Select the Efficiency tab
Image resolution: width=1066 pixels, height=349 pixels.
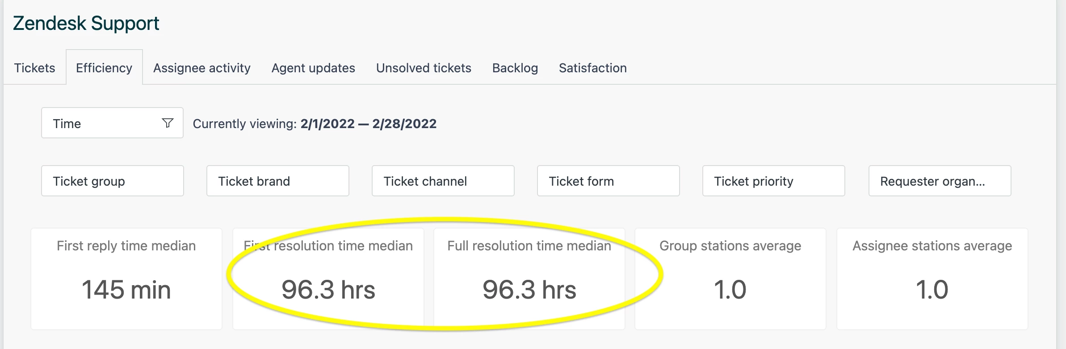[x=104, y=68]
